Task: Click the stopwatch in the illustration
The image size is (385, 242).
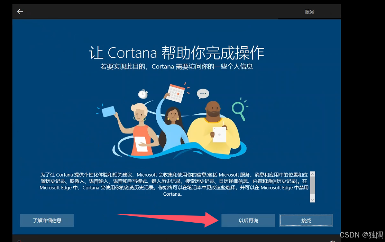Action: pos(143,94)
